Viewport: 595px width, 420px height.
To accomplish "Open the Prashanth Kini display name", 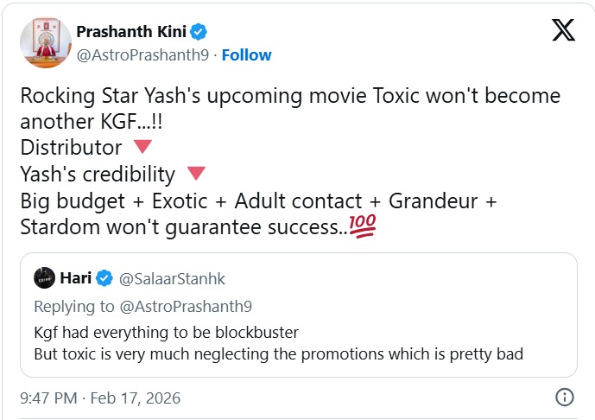I will click(x=131, y=32).
